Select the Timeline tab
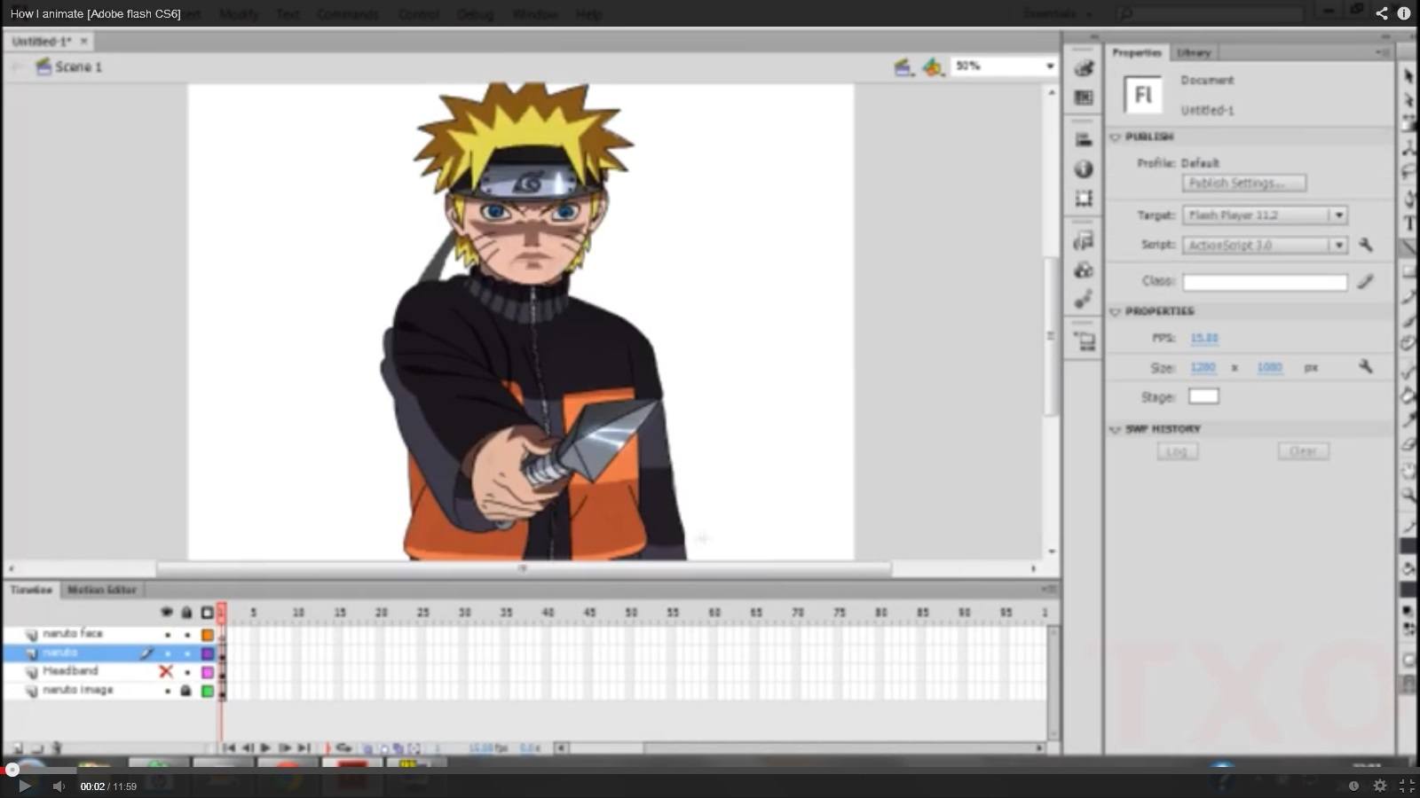The height and width of the screenshot is (798, 1420). point(31,590)
